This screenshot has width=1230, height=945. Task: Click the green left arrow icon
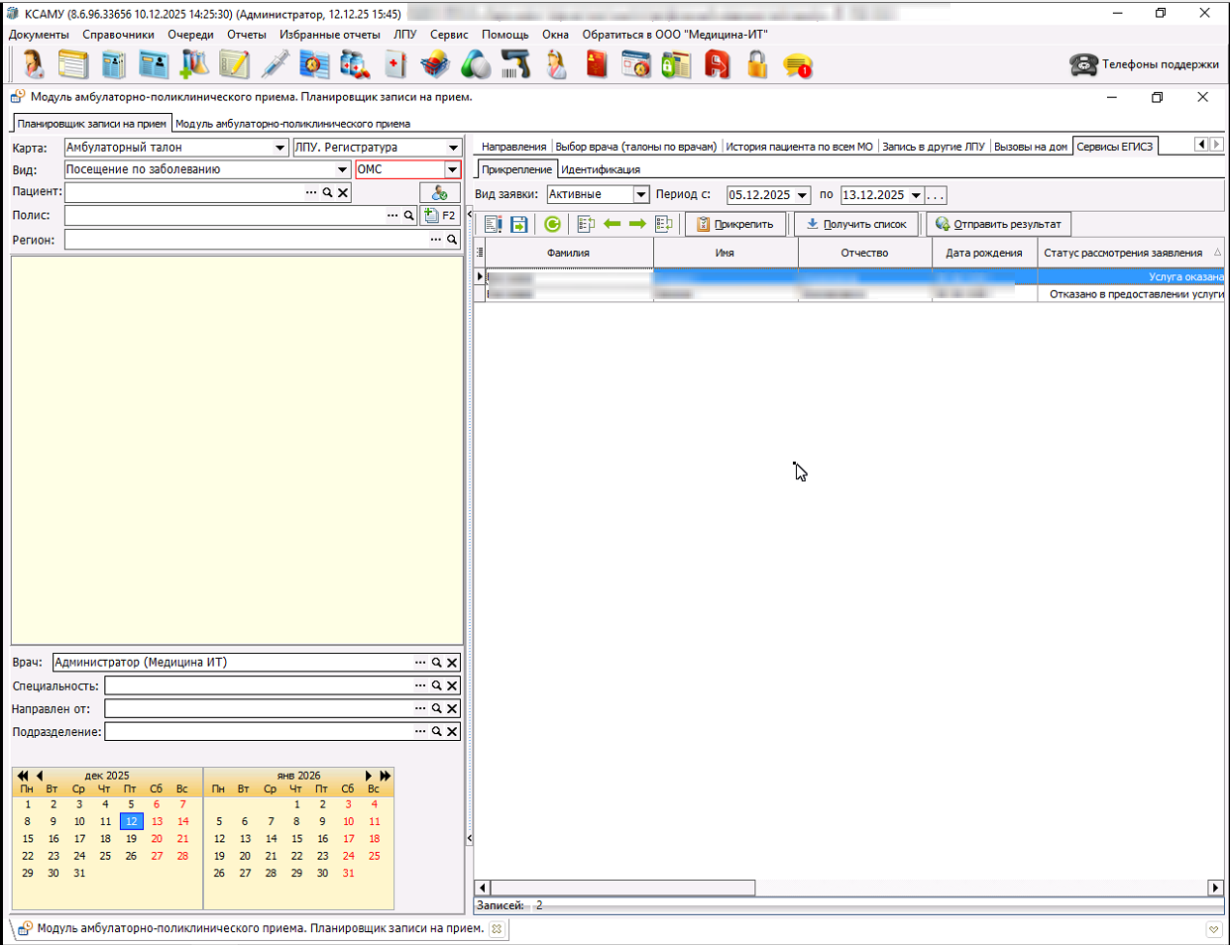coord(612,224)
